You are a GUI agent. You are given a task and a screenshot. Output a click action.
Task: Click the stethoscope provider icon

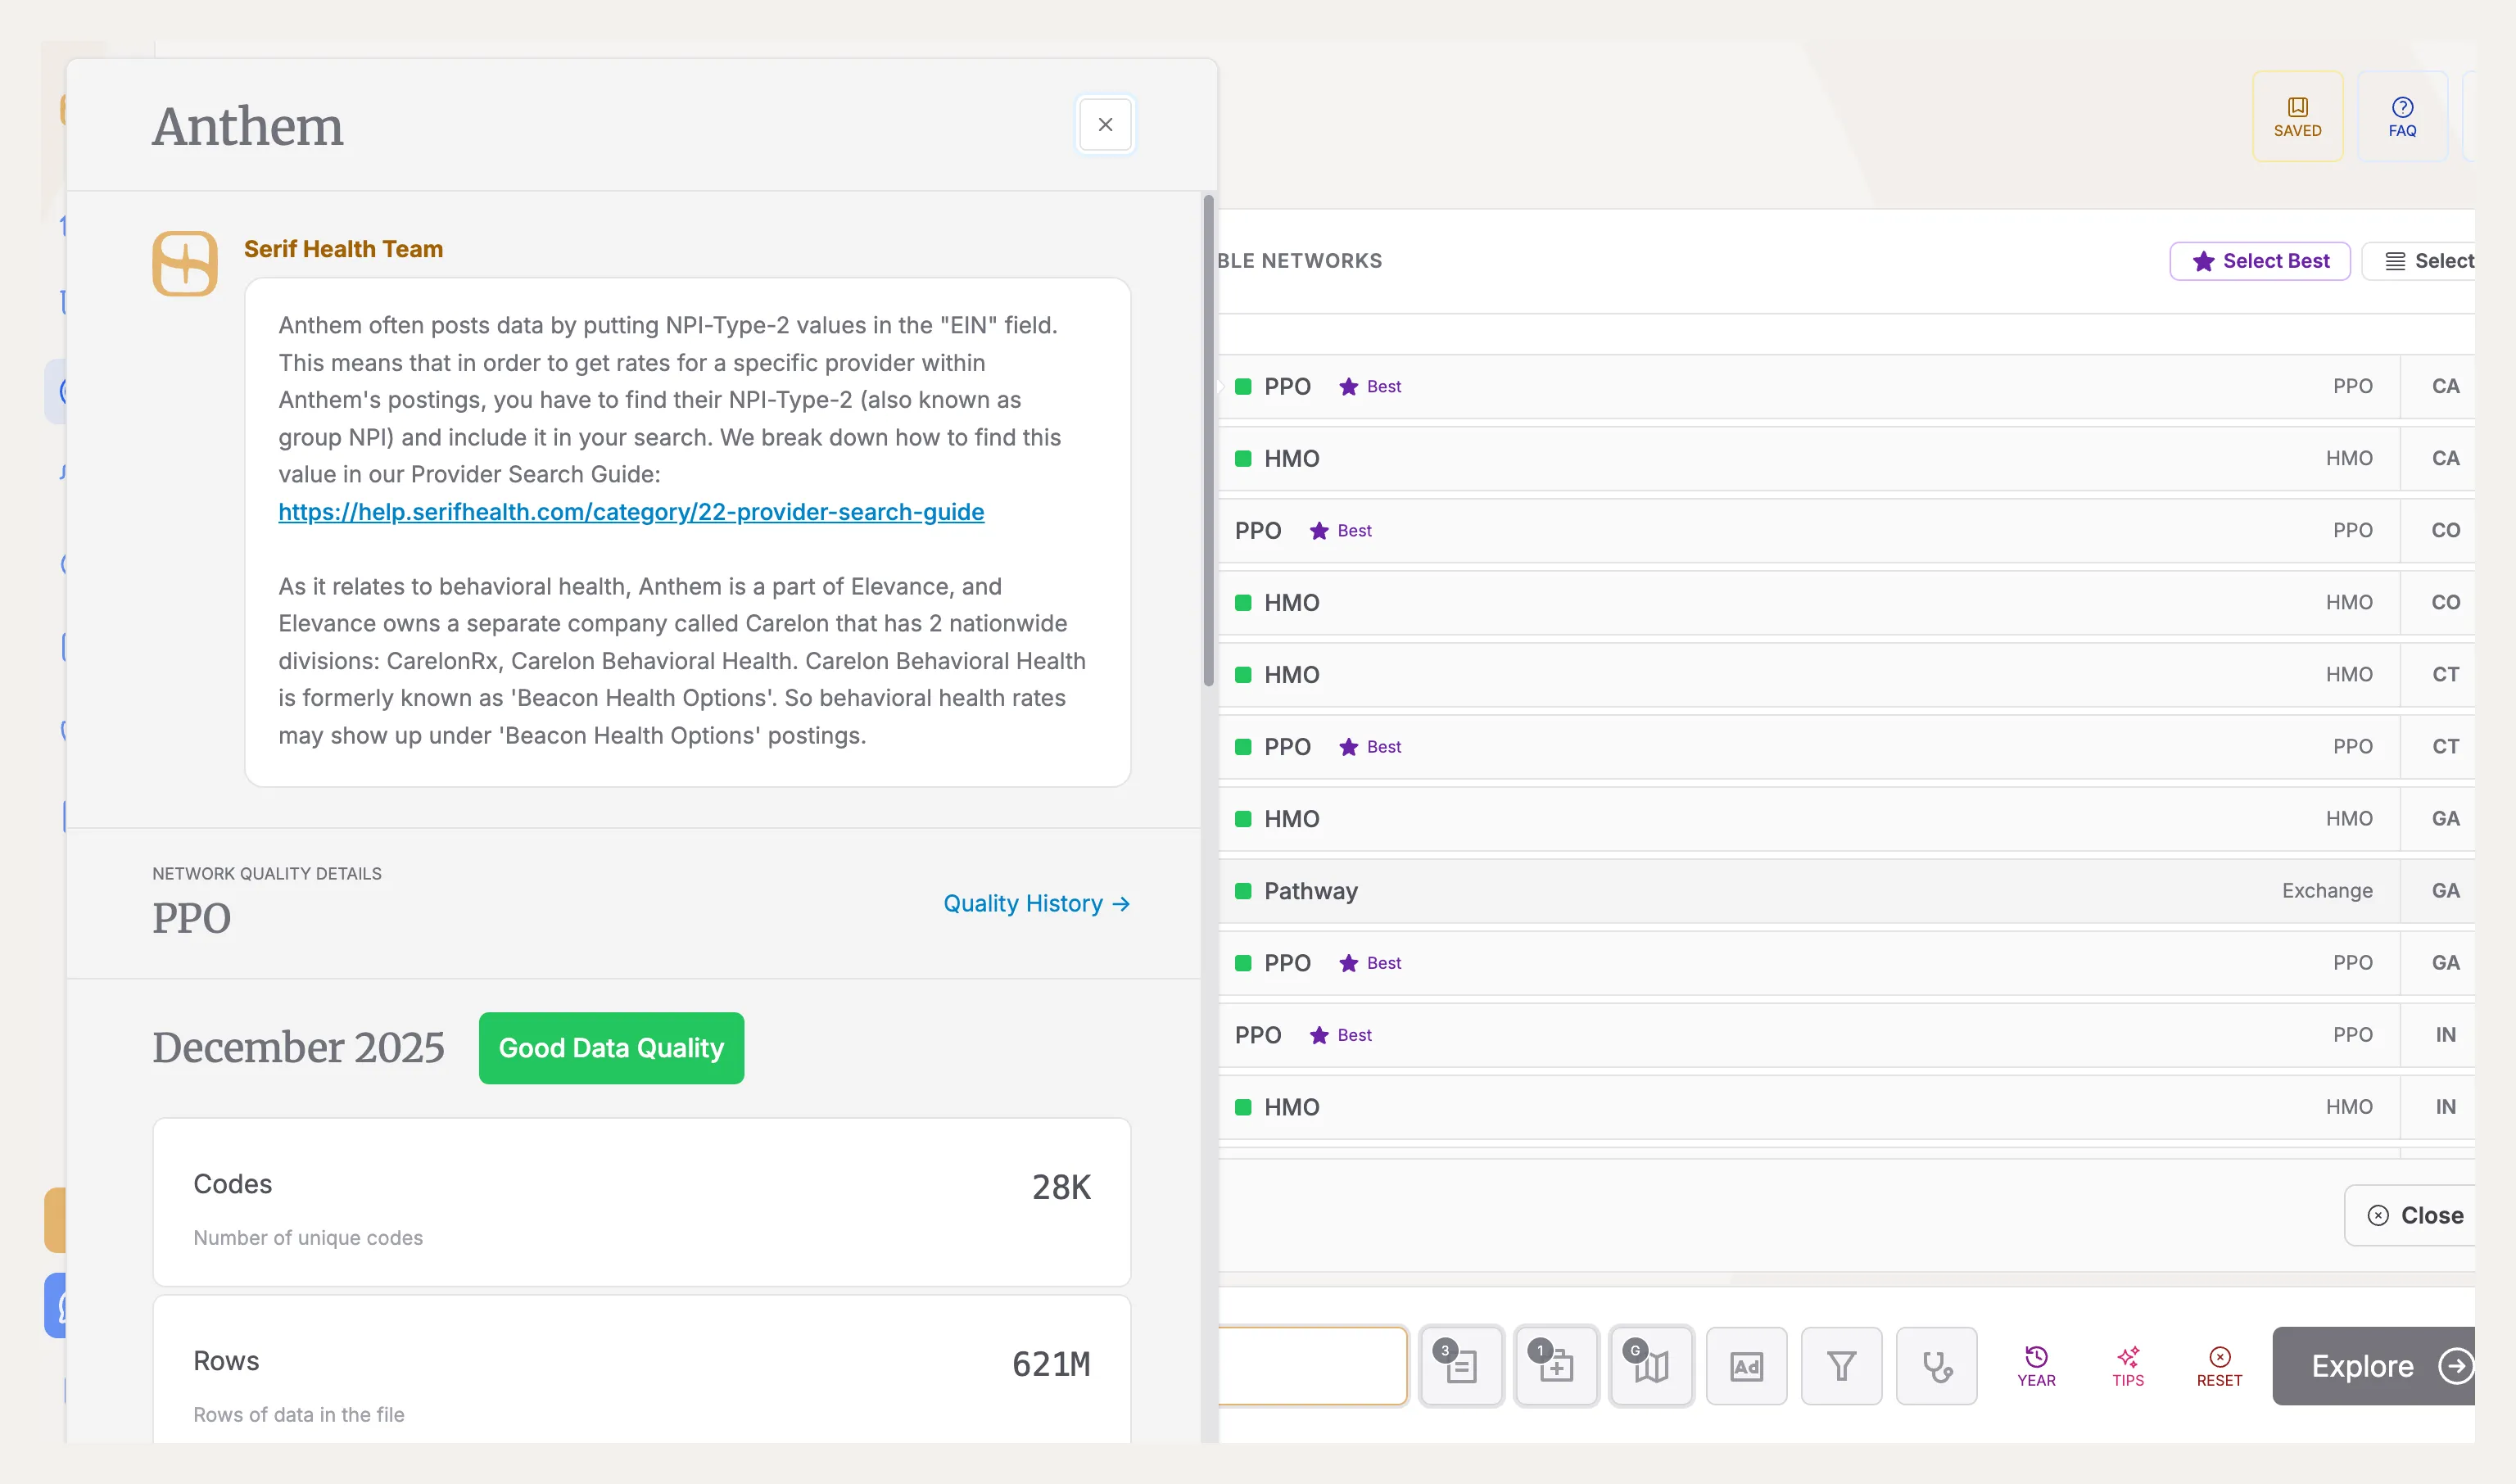(x=1936, y=1365)
